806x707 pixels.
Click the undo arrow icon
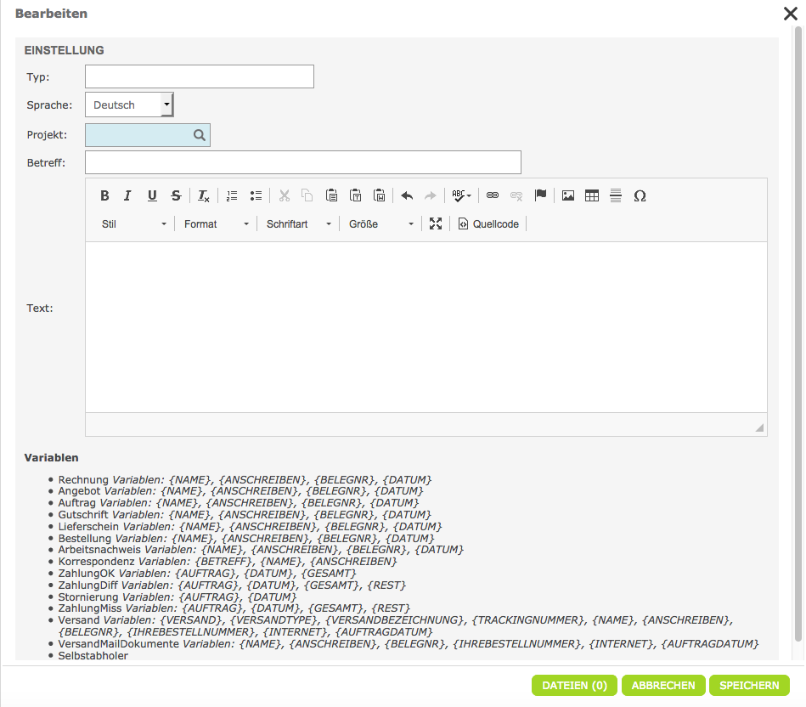click(407, 195)
